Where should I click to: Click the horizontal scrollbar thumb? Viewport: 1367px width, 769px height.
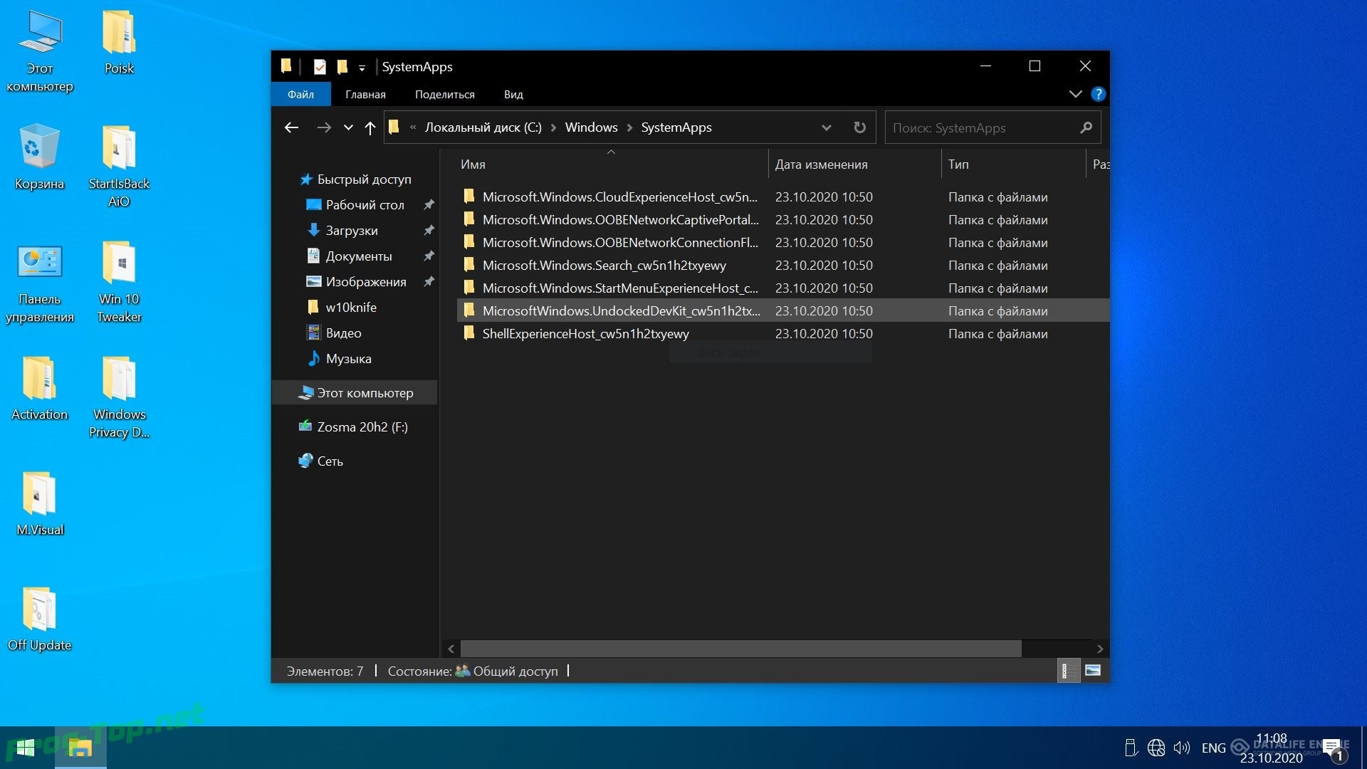[740, 649]
